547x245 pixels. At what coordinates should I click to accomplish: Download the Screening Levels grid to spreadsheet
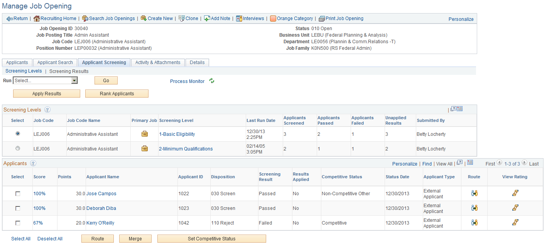point(459,108)
